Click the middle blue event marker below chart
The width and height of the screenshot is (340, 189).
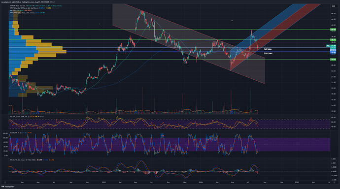(136, 113)
